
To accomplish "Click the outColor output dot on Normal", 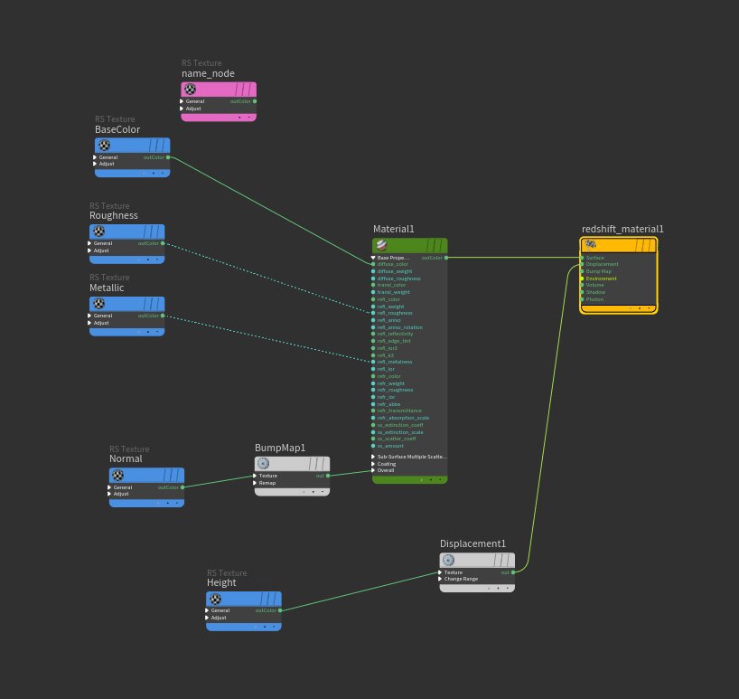I will (182, 487).
